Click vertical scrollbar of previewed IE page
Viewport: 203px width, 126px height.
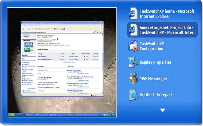tap(103, 64)
